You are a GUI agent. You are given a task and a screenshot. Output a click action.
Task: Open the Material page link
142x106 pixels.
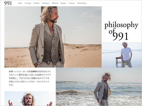(55, 3)
